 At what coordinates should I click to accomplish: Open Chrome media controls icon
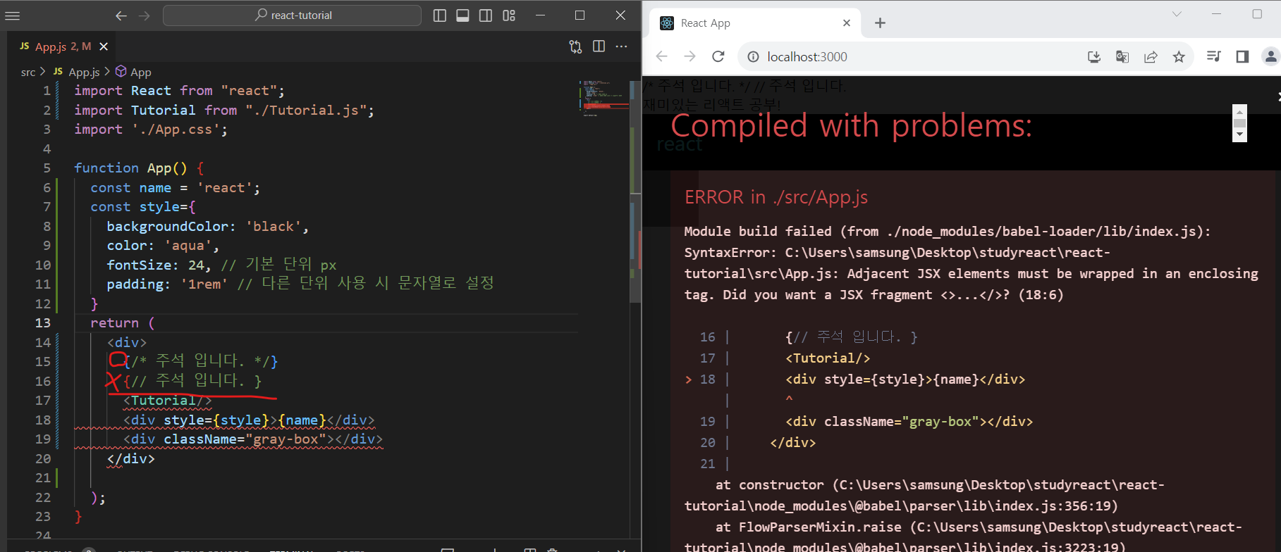tap(1214, 56)
